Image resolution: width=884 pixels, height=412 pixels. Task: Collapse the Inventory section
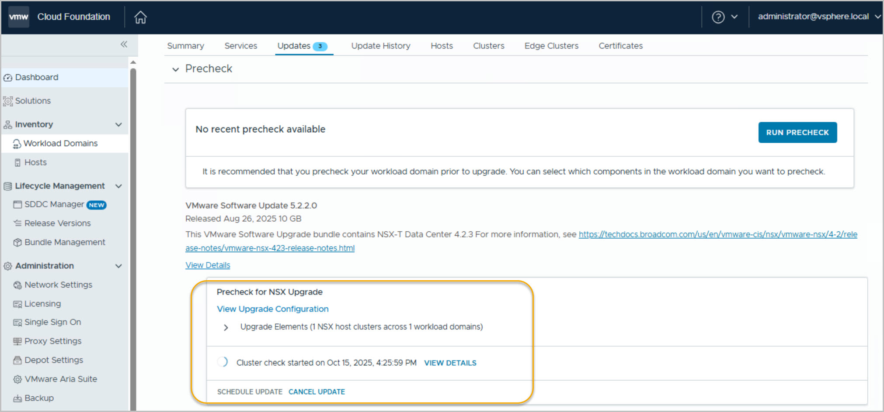click(x=118, y=125)
